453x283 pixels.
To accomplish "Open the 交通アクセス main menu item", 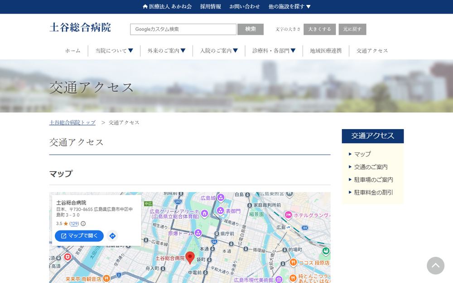I will (x=372, y=51).
